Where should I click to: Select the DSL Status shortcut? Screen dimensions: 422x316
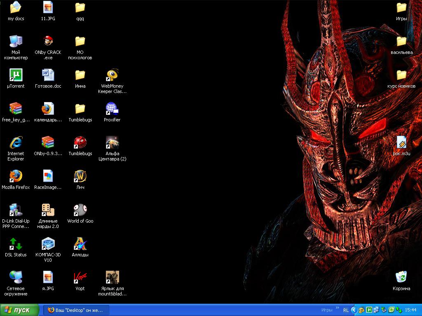point(16,244)
